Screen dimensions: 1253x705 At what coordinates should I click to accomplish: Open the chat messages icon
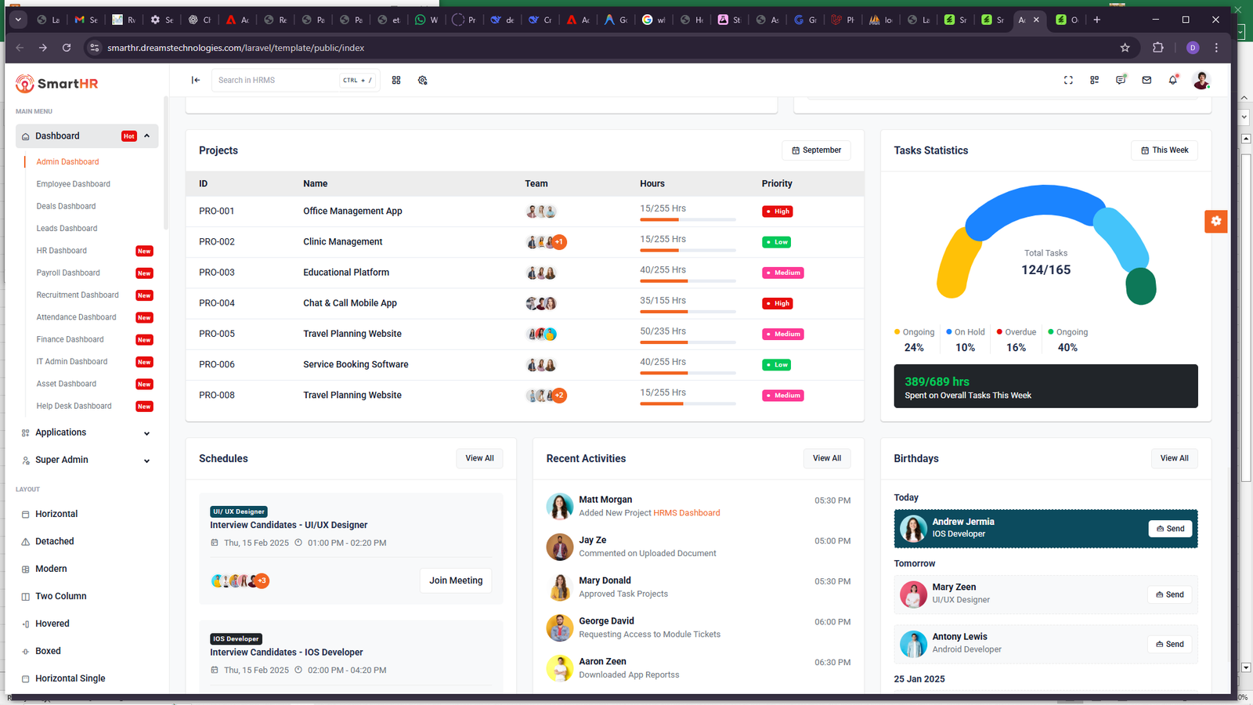click(1121, 80)
